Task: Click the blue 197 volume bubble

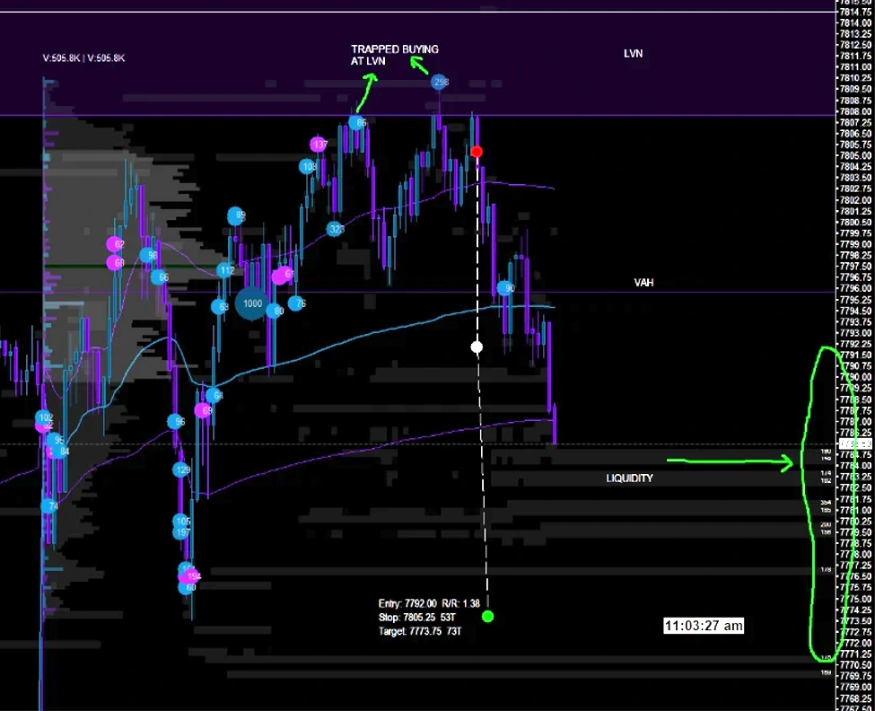Action: (181, 532)
